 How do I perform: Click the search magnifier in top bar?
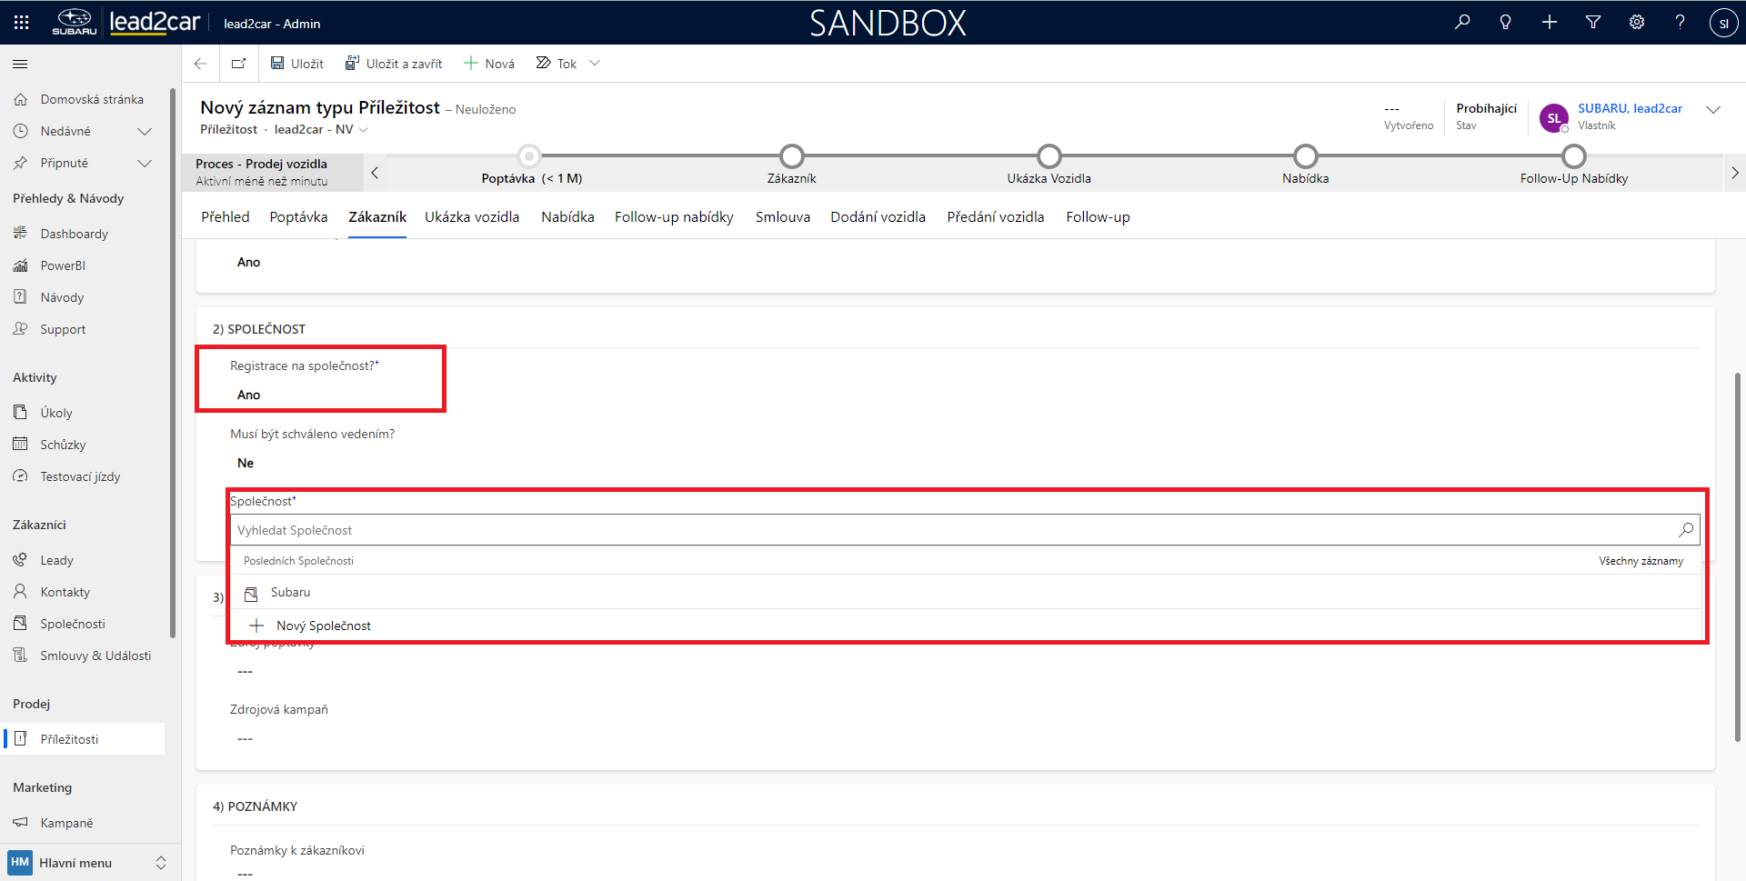click(1462, 23)
